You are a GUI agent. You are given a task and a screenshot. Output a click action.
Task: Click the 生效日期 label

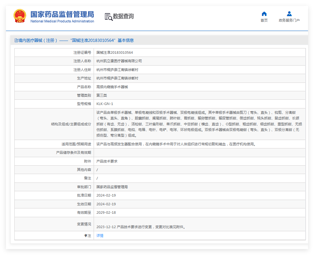84,204
